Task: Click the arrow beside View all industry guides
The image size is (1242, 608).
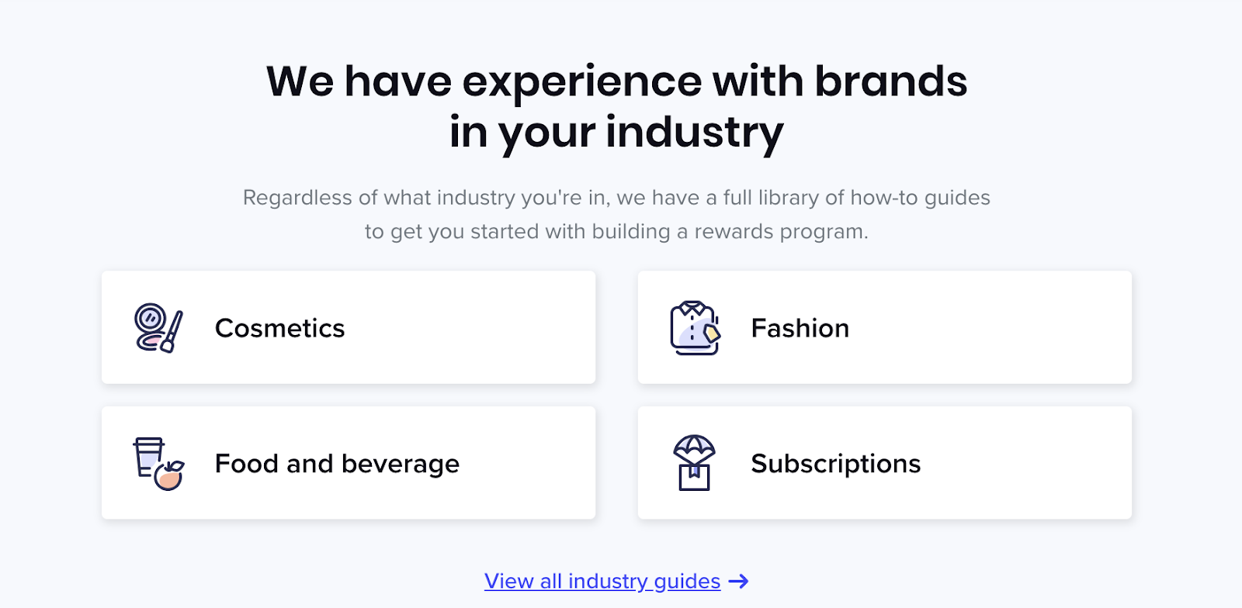Action: (739, 581)
